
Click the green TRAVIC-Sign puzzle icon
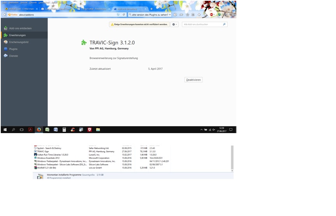tap(84, 42)
